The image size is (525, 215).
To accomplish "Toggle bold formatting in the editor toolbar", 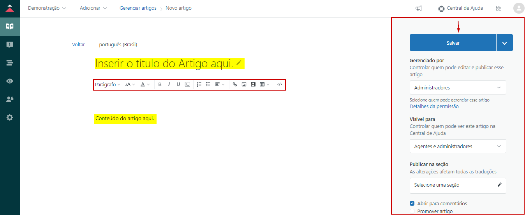I will [160, 84].
